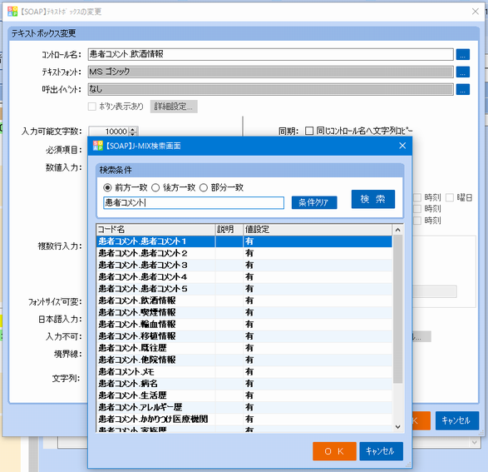488x472 pixels.
Task: Click the SOAP app icon in J-MIX検索画面 title bar
Action: [x=98, y=146]
